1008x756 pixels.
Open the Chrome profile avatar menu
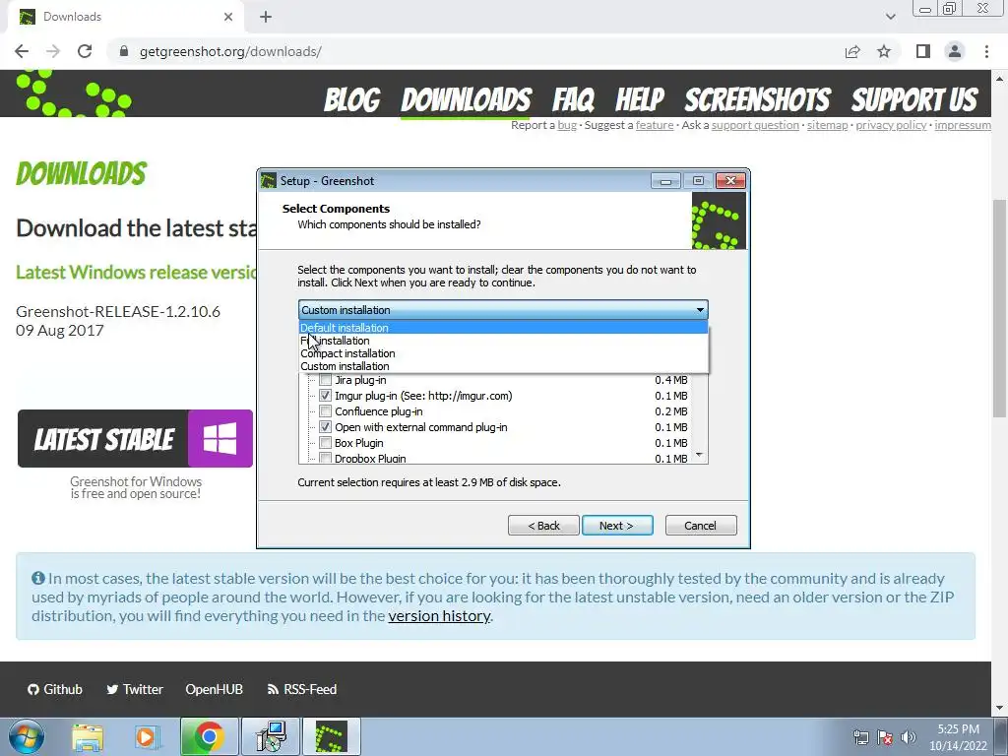955,51
